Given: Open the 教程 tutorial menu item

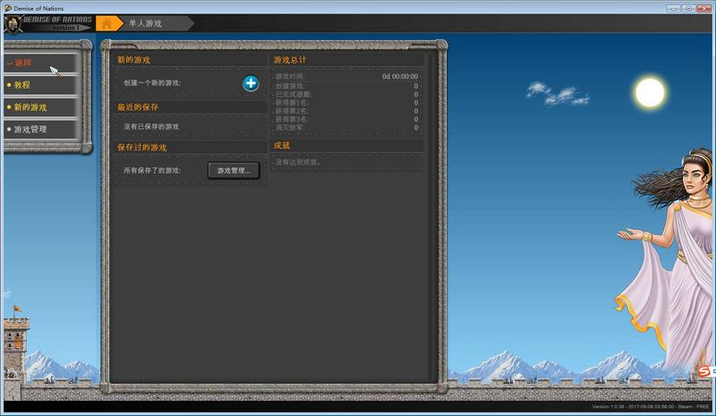Looking at the screenshot, I should 22,85.
